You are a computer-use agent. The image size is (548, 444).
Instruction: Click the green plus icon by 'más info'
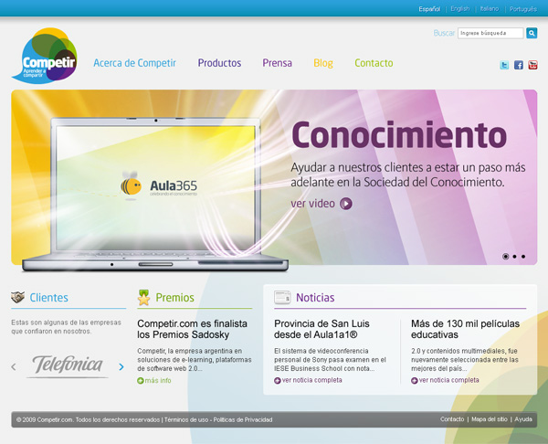pos(141,381)
